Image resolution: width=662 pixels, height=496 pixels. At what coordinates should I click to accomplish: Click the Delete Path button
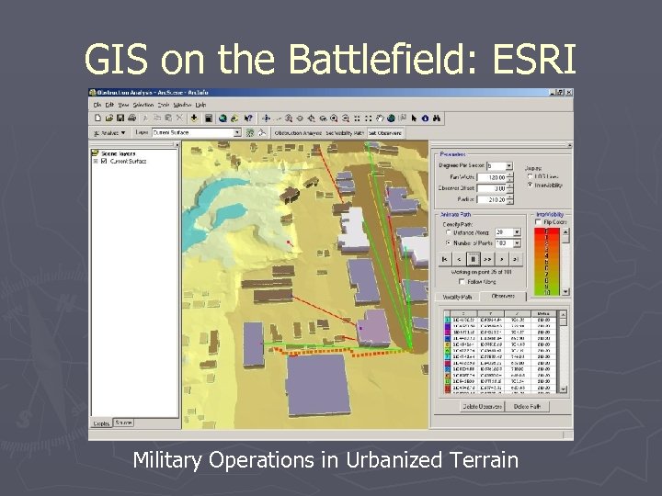point(528,407)
